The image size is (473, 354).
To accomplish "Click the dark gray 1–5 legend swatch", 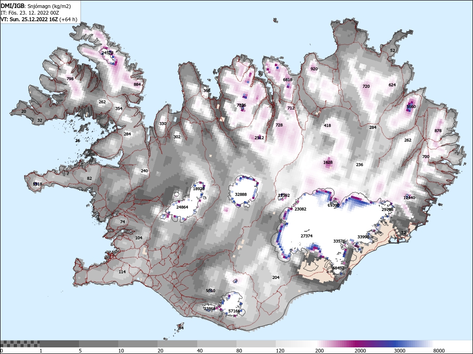I will coord(59,344).
